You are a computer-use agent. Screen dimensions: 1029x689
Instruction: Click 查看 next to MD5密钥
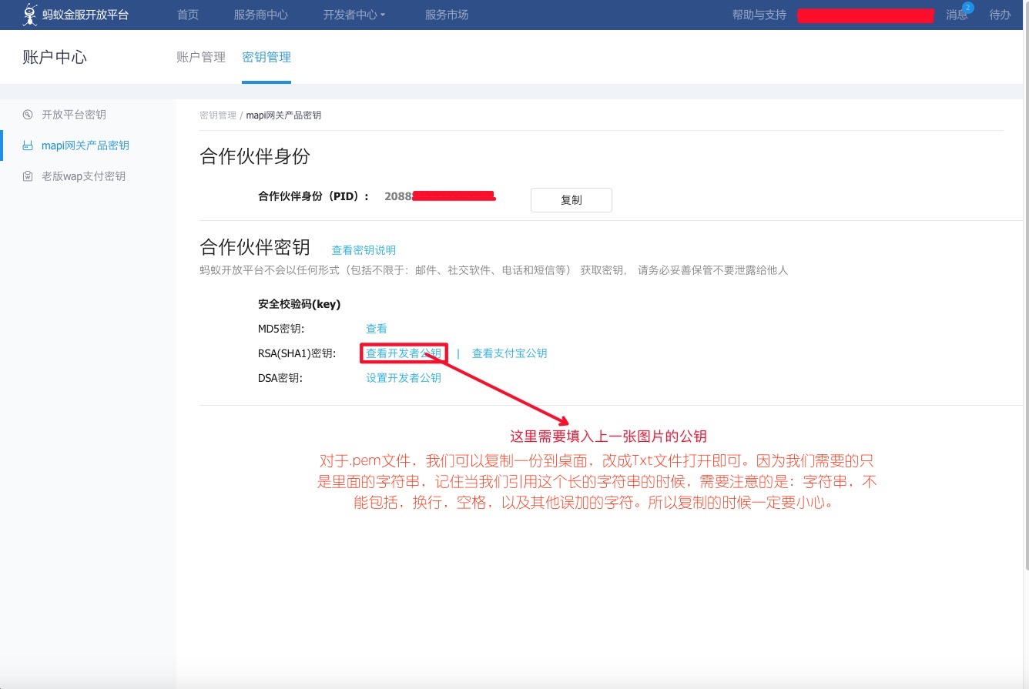377,329
